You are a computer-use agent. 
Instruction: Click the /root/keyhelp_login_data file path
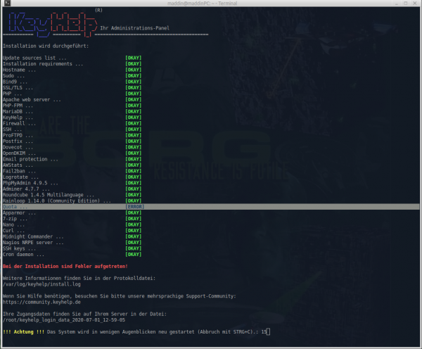tap(64, 319)
